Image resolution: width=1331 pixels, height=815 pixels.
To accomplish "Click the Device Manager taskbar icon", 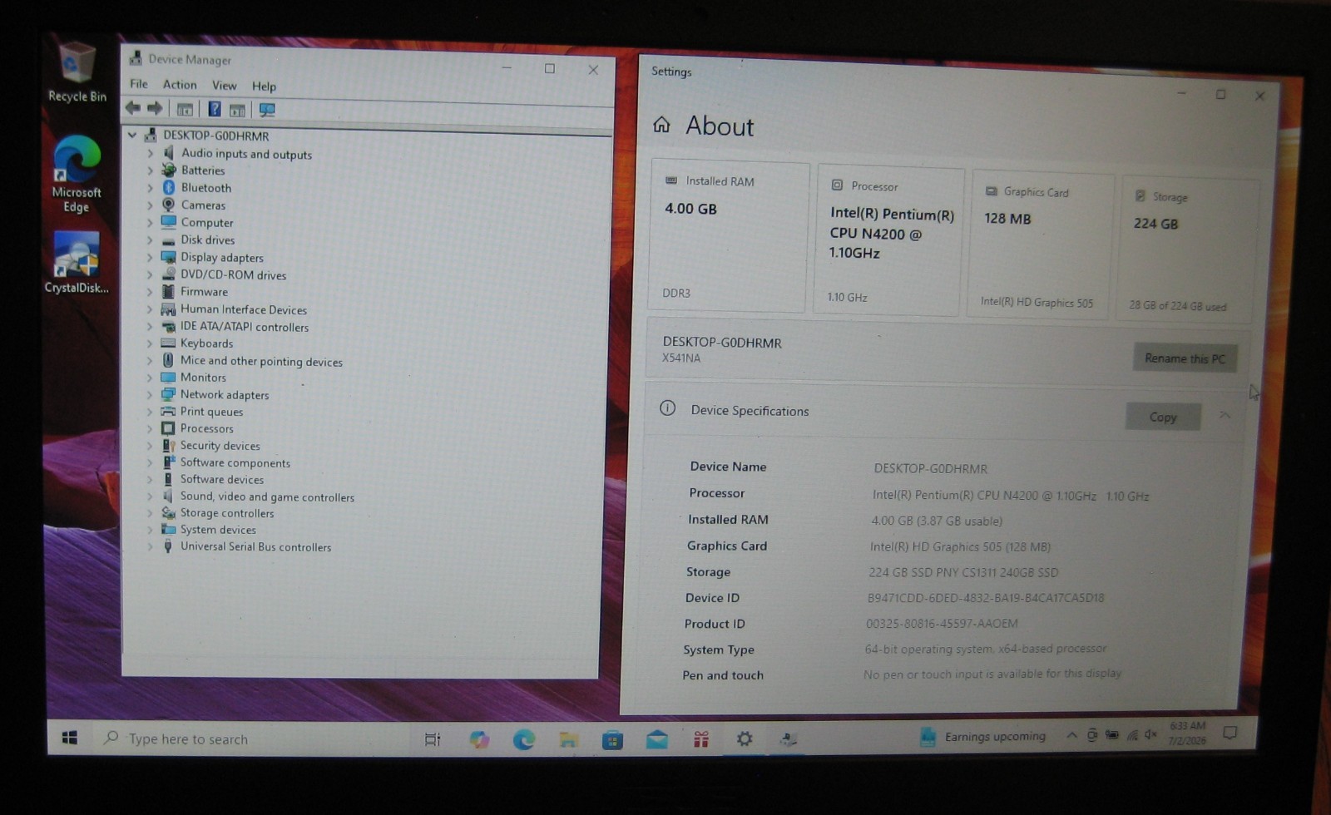I will 789,738.
